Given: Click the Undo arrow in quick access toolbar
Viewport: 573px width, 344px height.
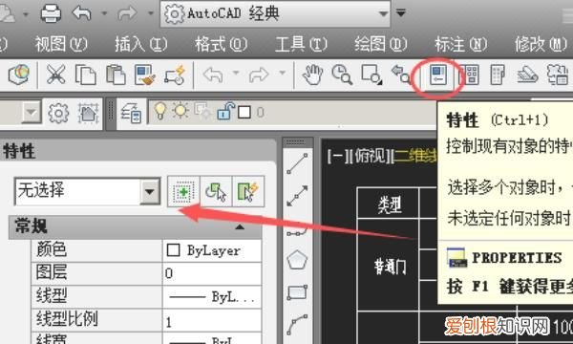Looking at the screenshot, I should tap(81, 13).
